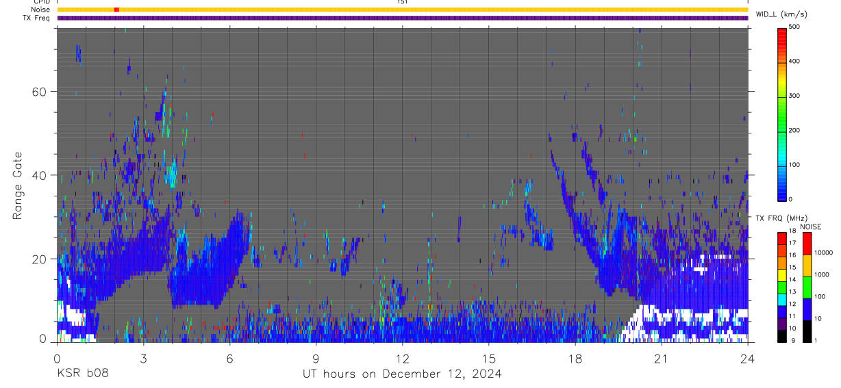Click 'UT hours on December 12, 2024' title

pos(402,374)
